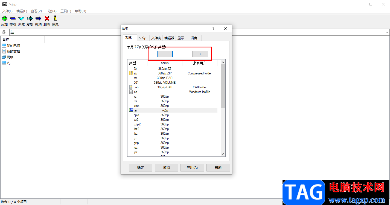Open the address bar dropdown arrow
This screenshot has width=390, height=205.
coord(387,32)
